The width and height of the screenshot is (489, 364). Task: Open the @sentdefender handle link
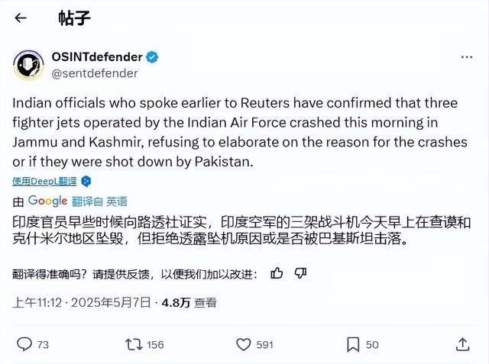point(94,73)
